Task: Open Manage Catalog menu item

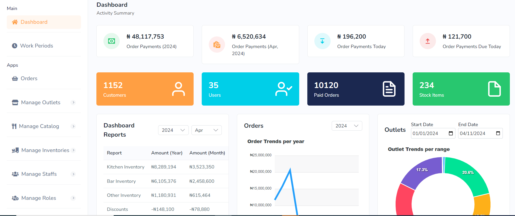Action: pyautogui.click(x=44, y=126)
